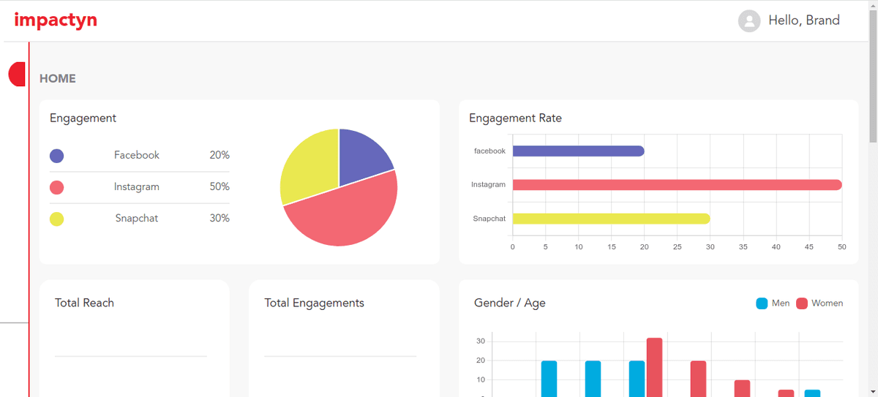Viewport: 878px width, 397px height.
Task: Click the Instagram bar in Engagement Rate
Action: (x=677, y=185)
